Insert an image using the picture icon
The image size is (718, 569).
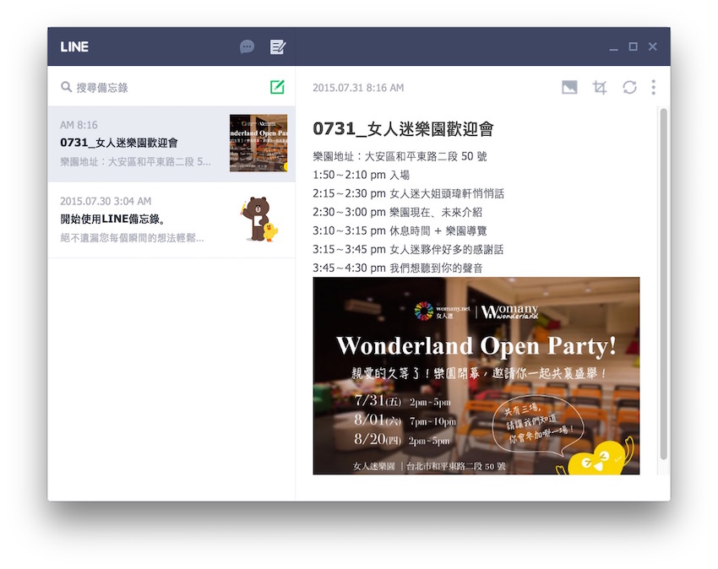(x=569, y=87)
